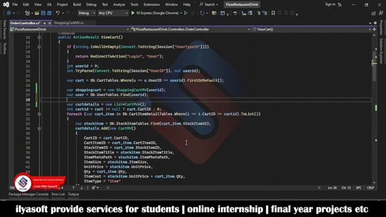Collapse the foreach block at line 31

39,114
